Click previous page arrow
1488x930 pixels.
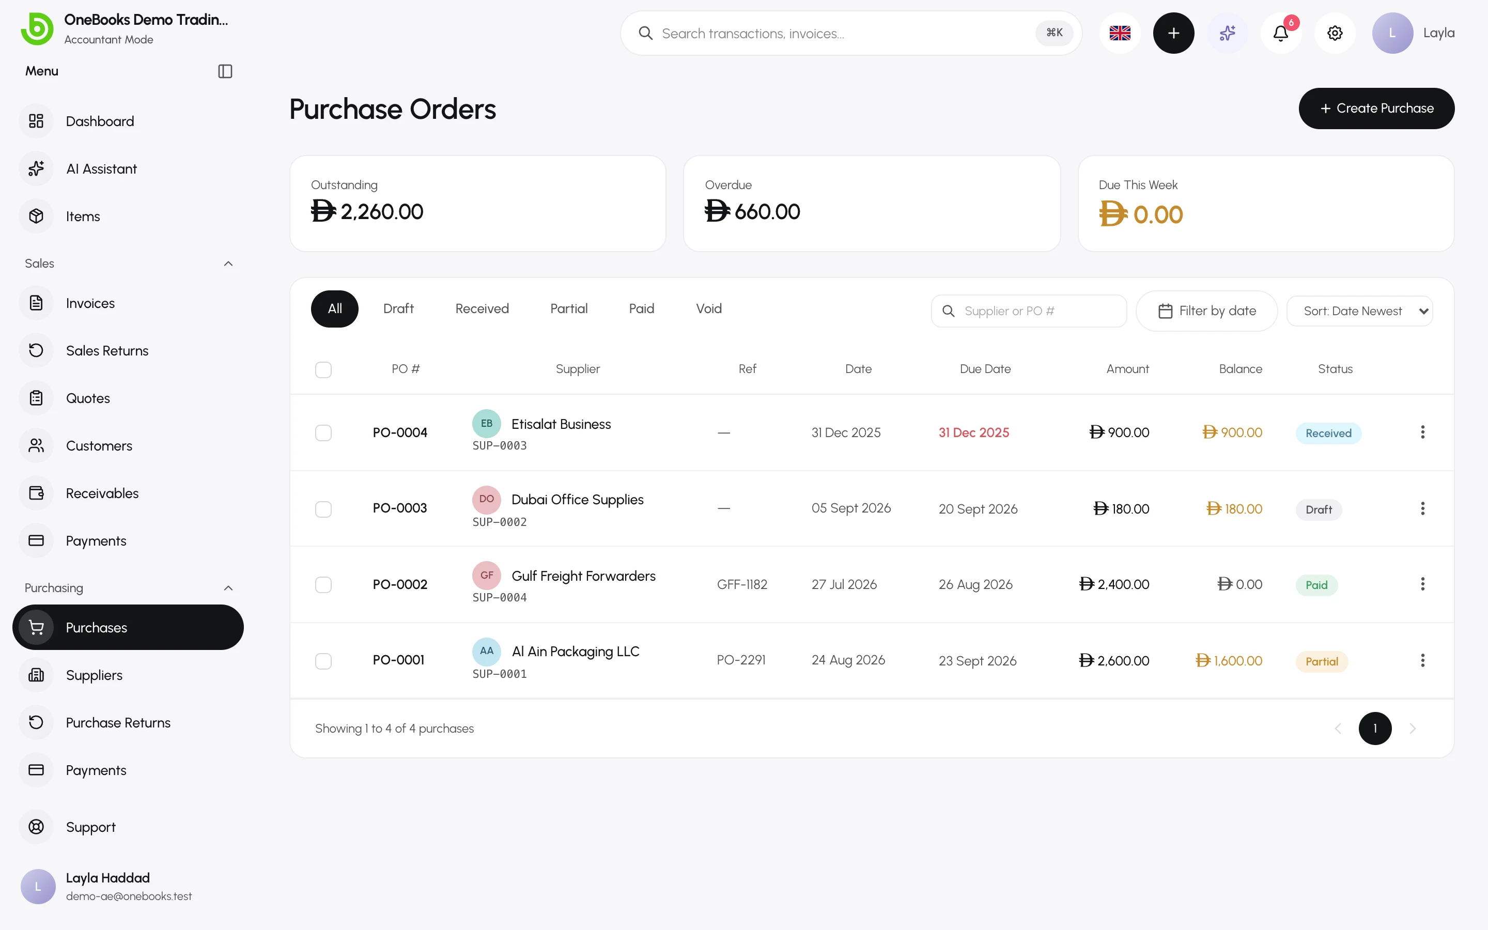pos(1337,729)
